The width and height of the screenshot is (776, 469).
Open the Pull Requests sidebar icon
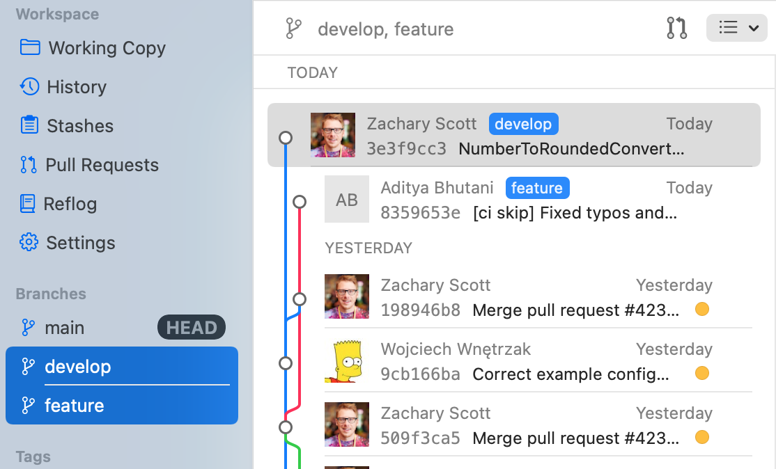[x=29, y=165]
